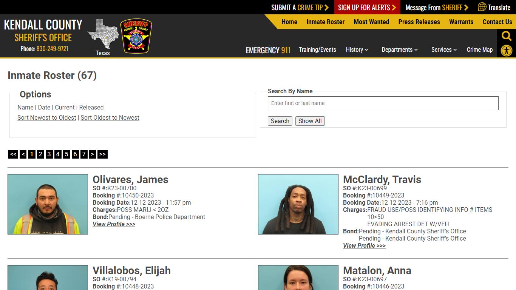Click the SIGN UP FOR ALERTS banner
The image size is (516, 290).
click(x=364, y=7)
